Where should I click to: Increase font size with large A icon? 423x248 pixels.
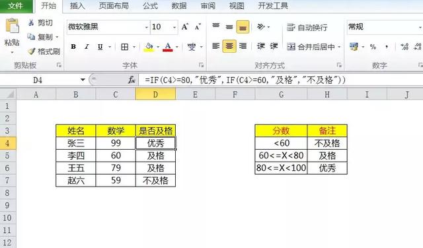pyautogui.click(x=185, y=26)
